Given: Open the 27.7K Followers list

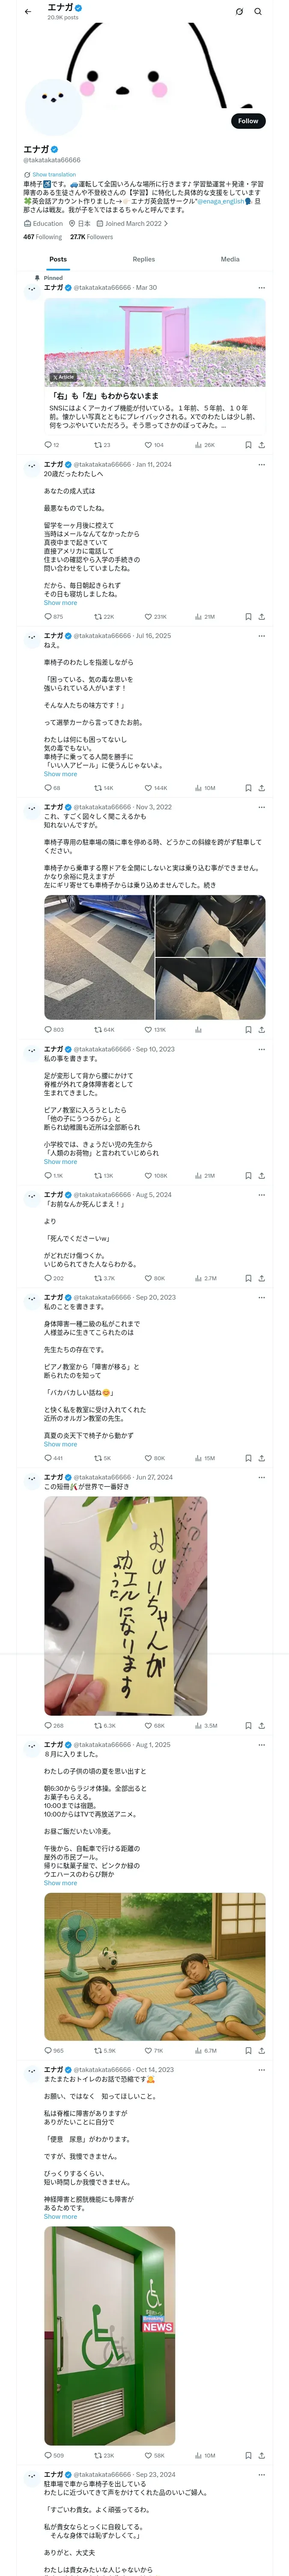Looking at the screenshot, I should coord(92,237).
